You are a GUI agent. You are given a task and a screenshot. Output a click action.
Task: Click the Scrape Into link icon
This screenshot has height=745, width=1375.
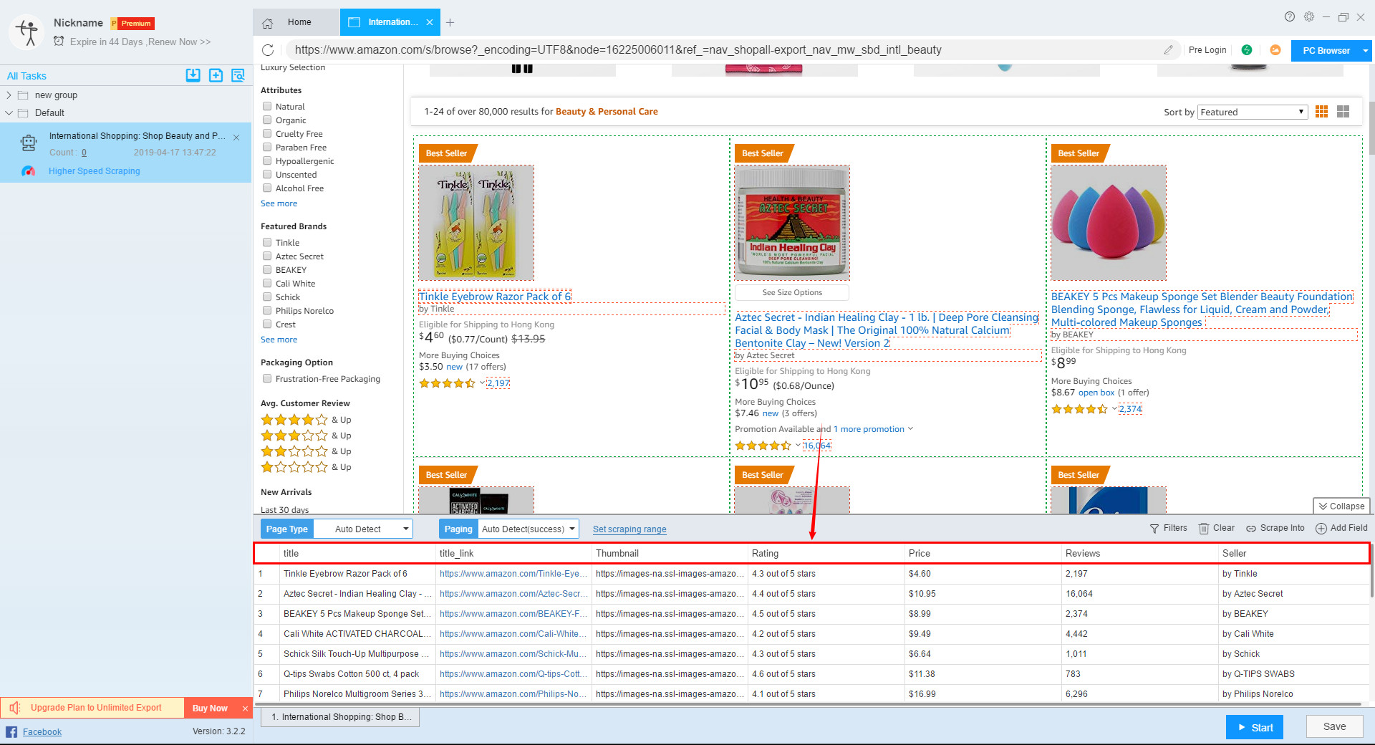click(x=1251, y=529)
